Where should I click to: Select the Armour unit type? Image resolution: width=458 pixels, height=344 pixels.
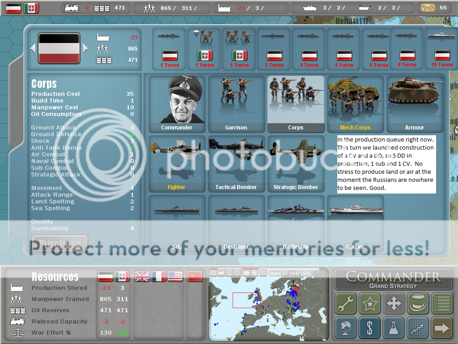click(414, 104)
